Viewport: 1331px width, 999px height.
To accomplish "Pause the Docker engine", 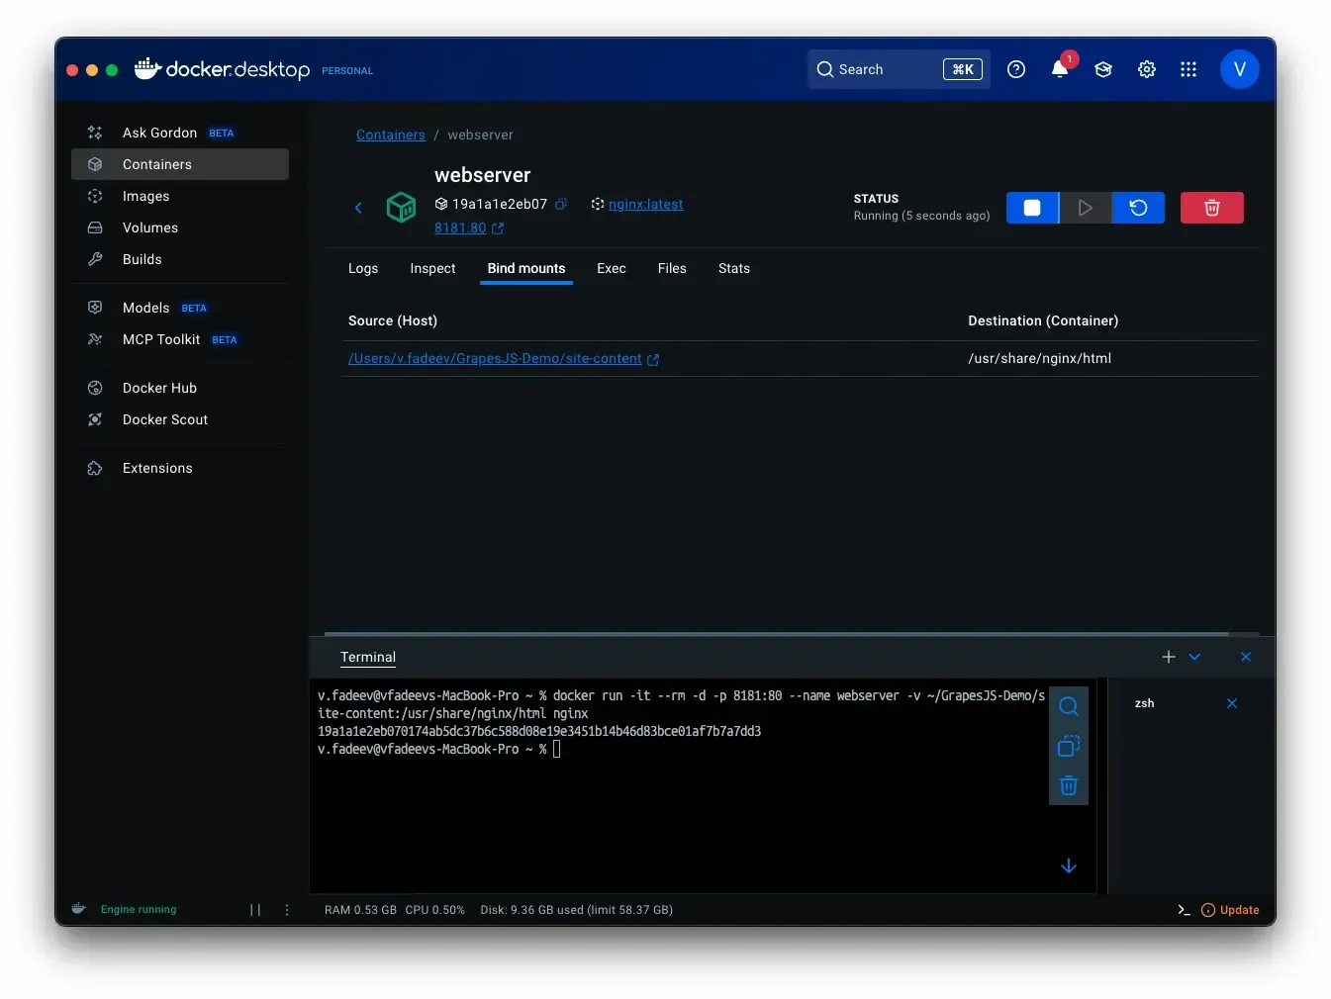I will tap(255, 910).
